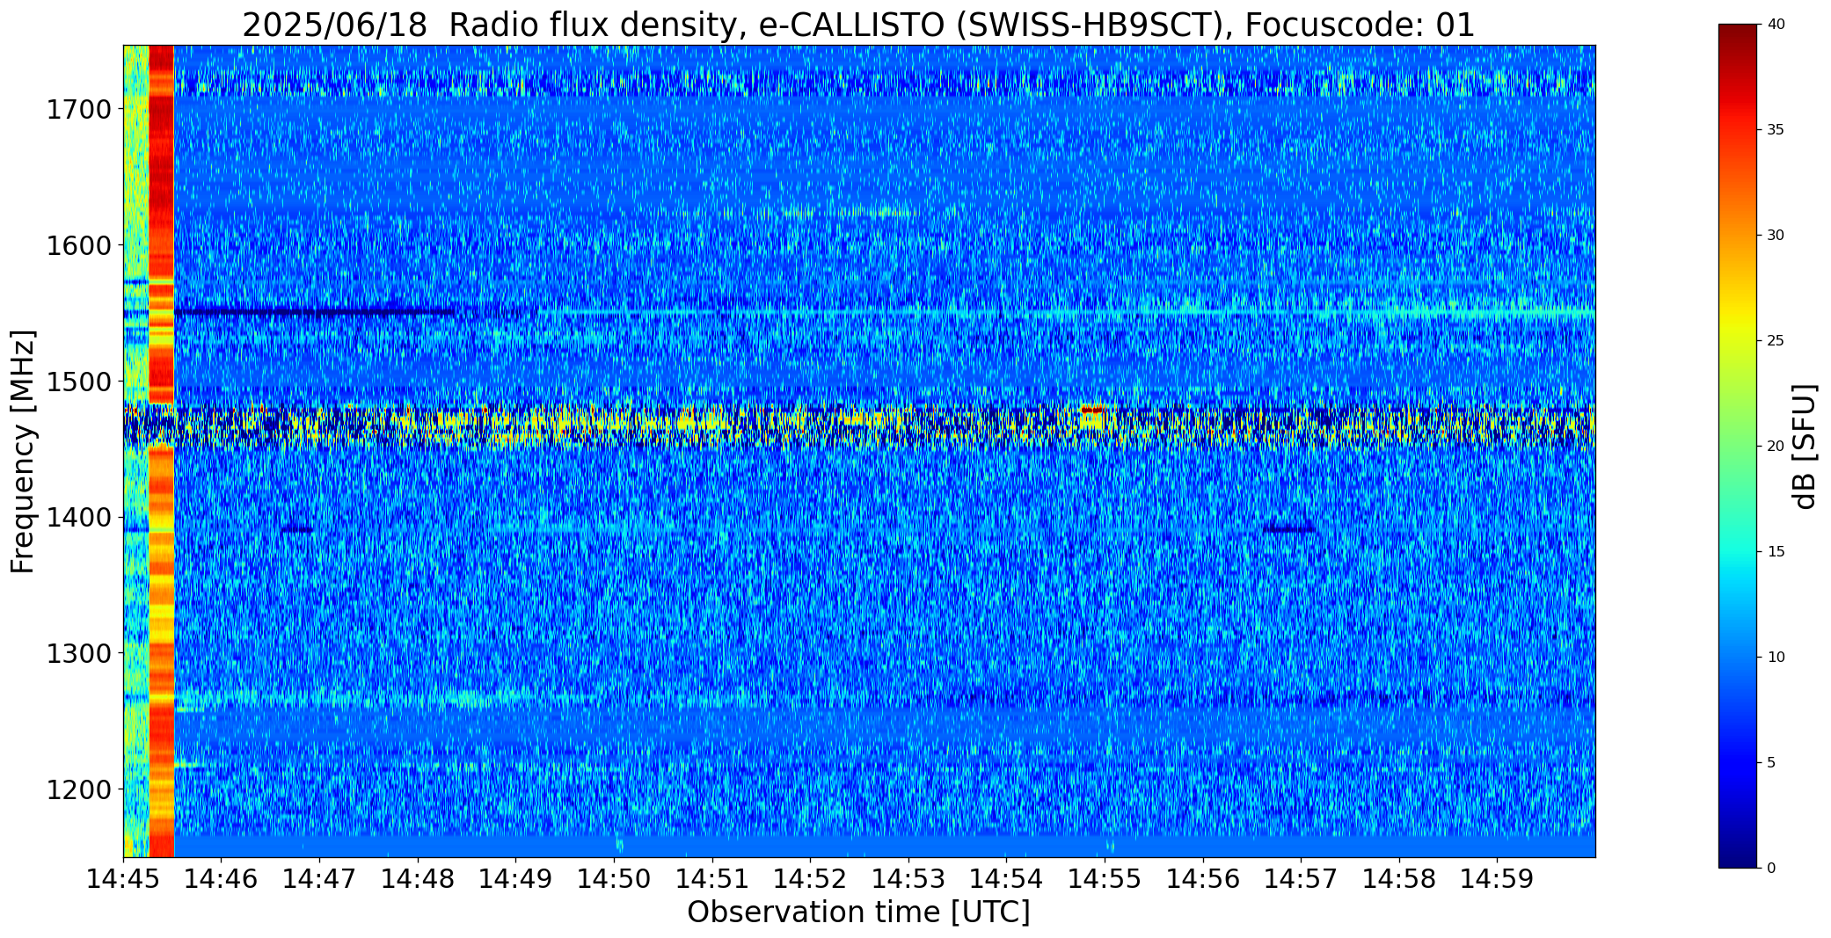This screenshot has height=938, width=1831.
Task: Click the 14:55 time tick label
Action: pos(1105,878)
